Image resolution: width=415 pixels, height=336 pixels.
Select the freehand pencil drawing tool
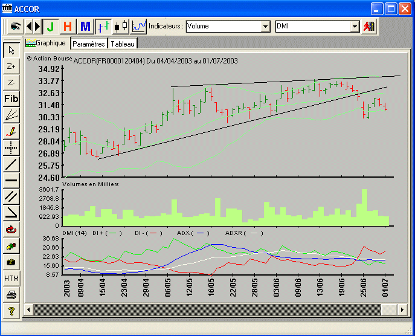pyautogui.click(x=11, y=132)
